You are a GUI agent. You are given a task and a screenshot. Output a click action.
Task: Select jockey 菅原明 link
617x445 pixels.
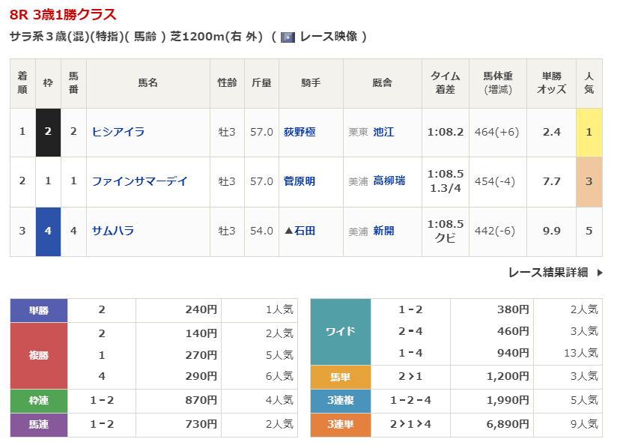300,181
